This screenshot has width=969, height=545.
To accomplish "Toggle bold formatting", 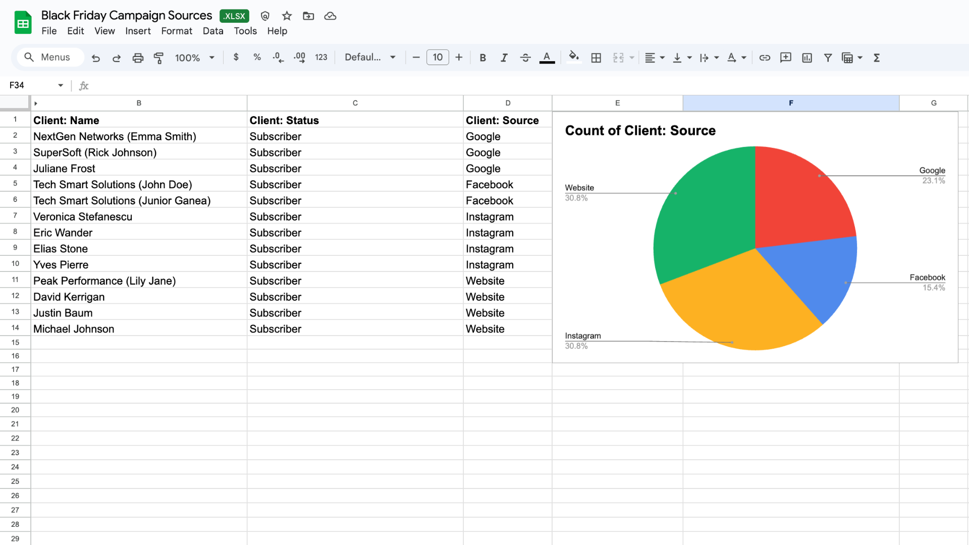I will click(x=482, y=58).
